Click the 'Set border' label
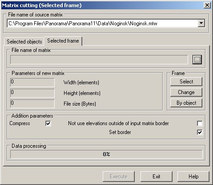 [120, 132]
